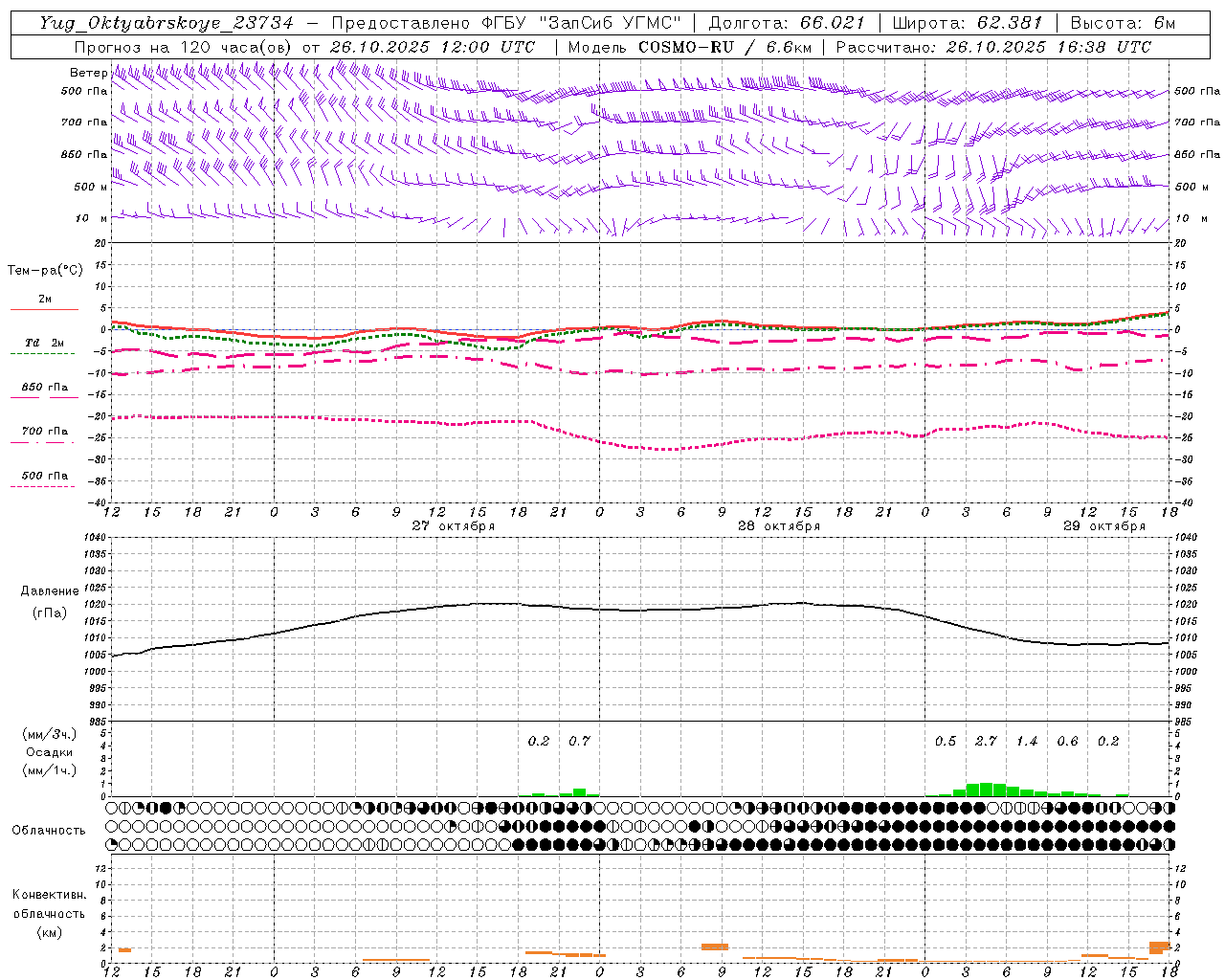Click the computed time Рассчитано: 26.10.2025 16:38 UTC

pos(993,47)
